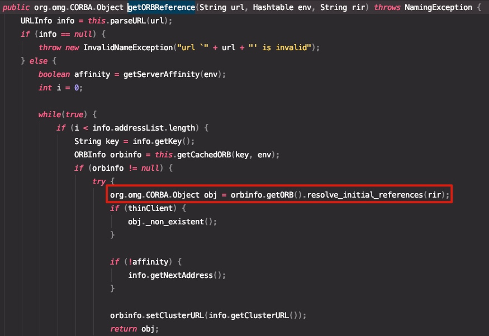
Task: Click the getCachedORB(key, env) call
Action: (x=226, y=155)
